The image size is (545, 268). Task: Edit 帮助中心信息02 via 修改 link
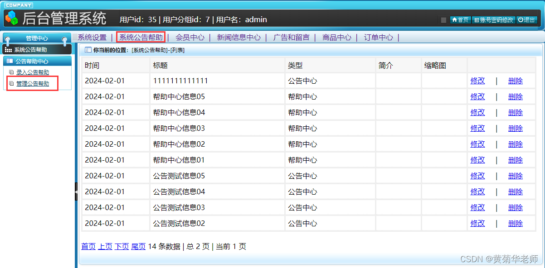477,144
